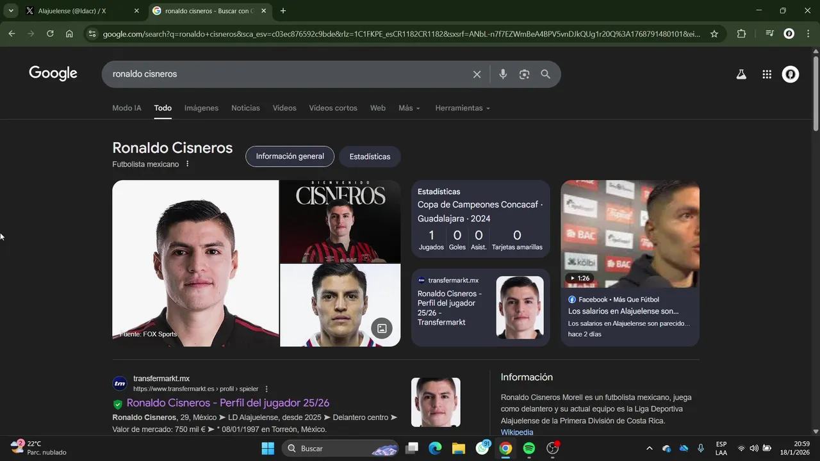The image size is (820, 461).
Task: Open transfermarkt.mx player profile card
Action: click(x=480, y=308)
